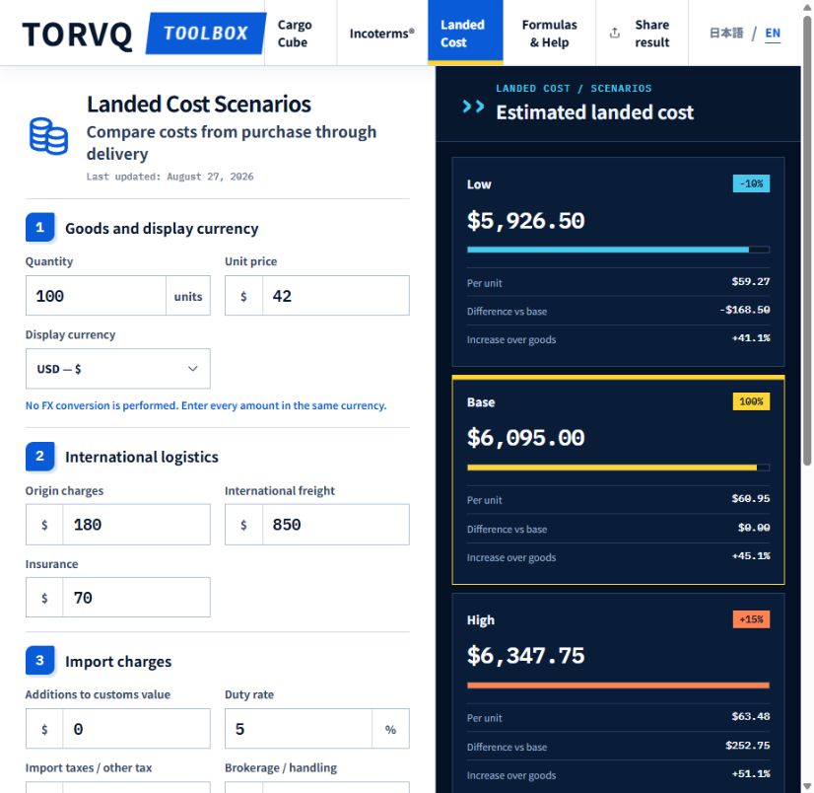Switch language to 日本語
Viewport: 814px width, 793px height.
pyautogui.click(x=726, y=34)
